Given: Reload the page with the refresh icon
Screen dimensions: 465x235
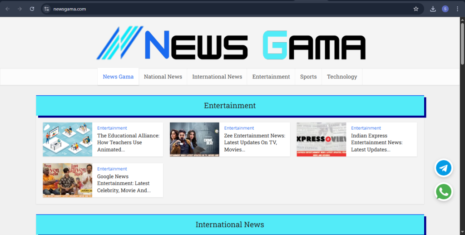Looking at the screenshot, I should click(x=32, y=9).
